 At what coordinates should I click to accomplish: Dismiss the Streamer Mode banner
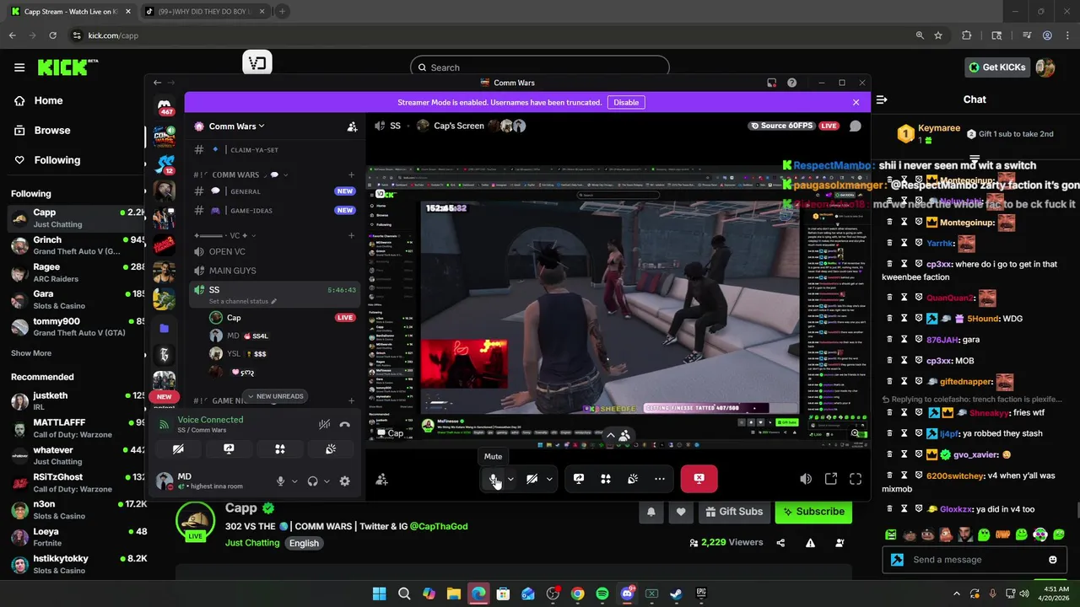click(x=856, y=102)
